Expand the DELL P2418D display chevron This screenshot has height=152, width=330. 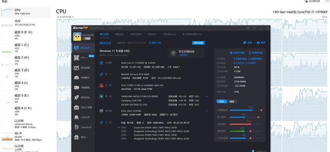(x=207, y=111)
